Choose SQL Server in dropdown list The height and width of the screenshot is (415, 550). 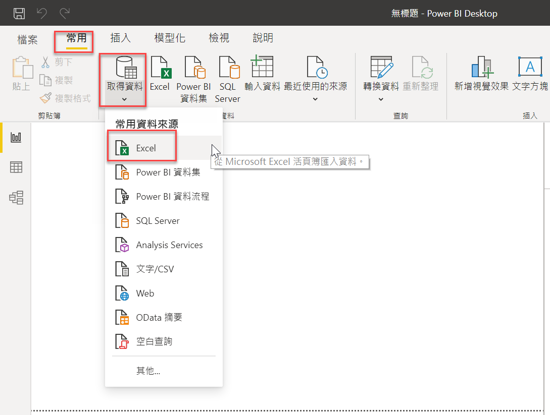point(164,221)
